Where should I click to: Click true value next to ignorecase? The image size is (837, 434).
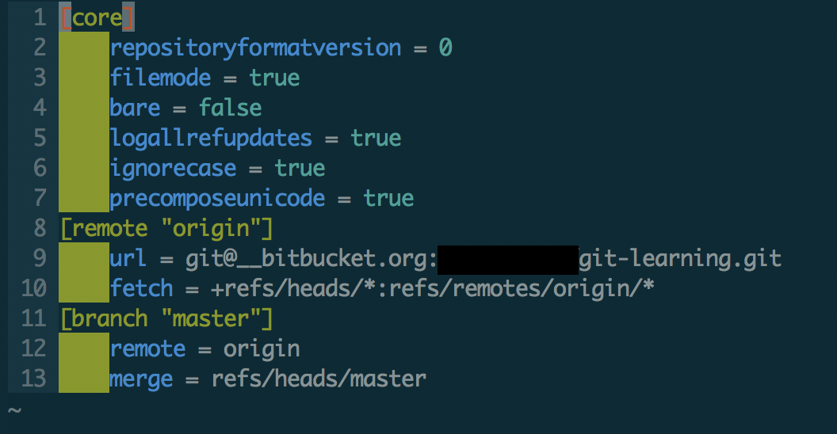(300, 169)
